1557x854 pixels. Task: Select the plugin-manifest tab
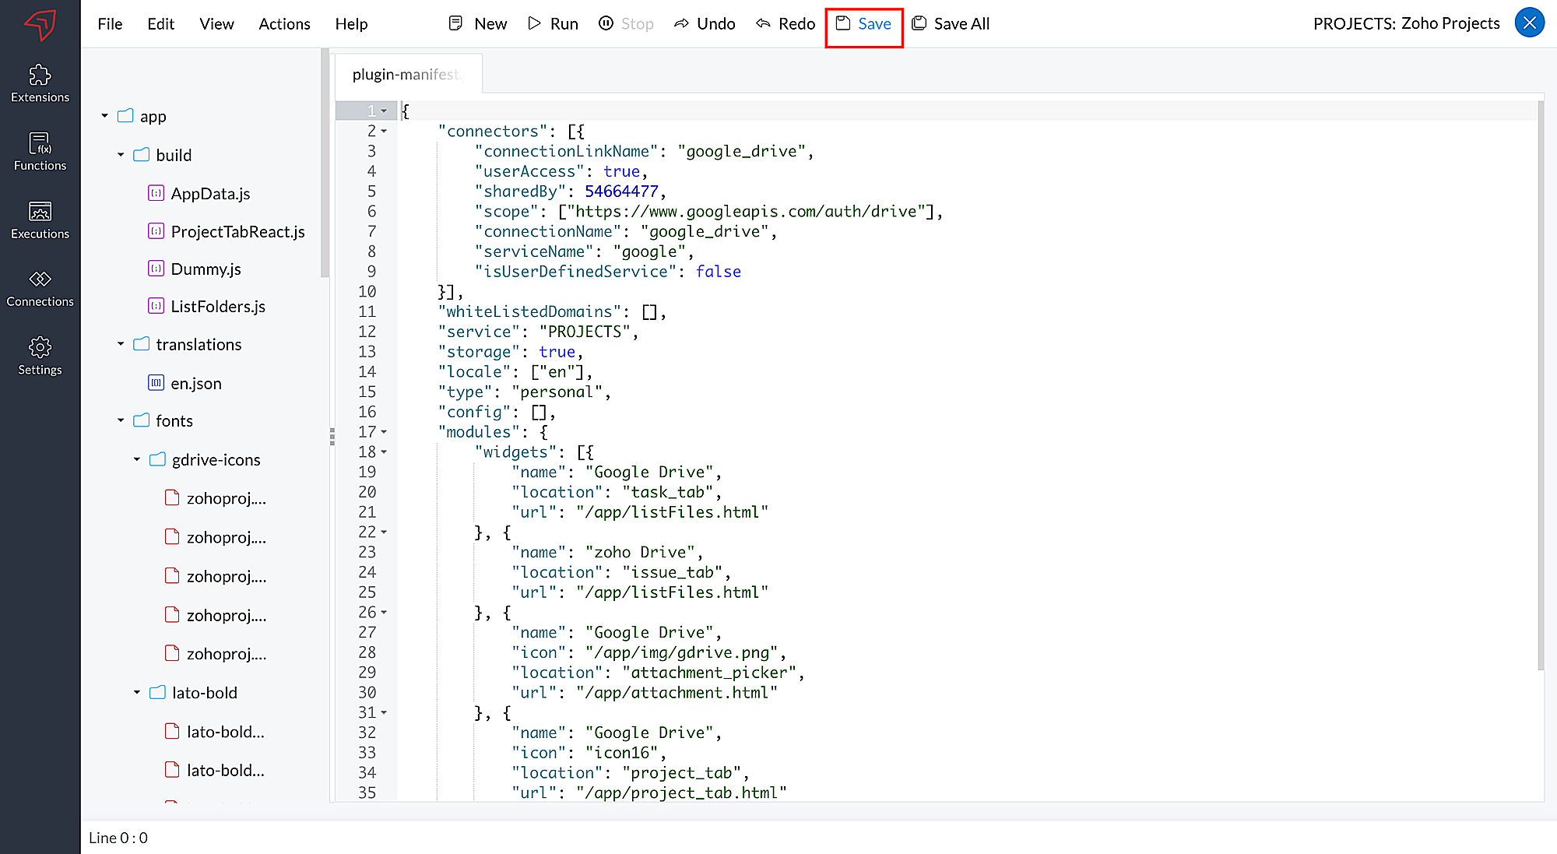pyautogui.click(x=406, y=75)
